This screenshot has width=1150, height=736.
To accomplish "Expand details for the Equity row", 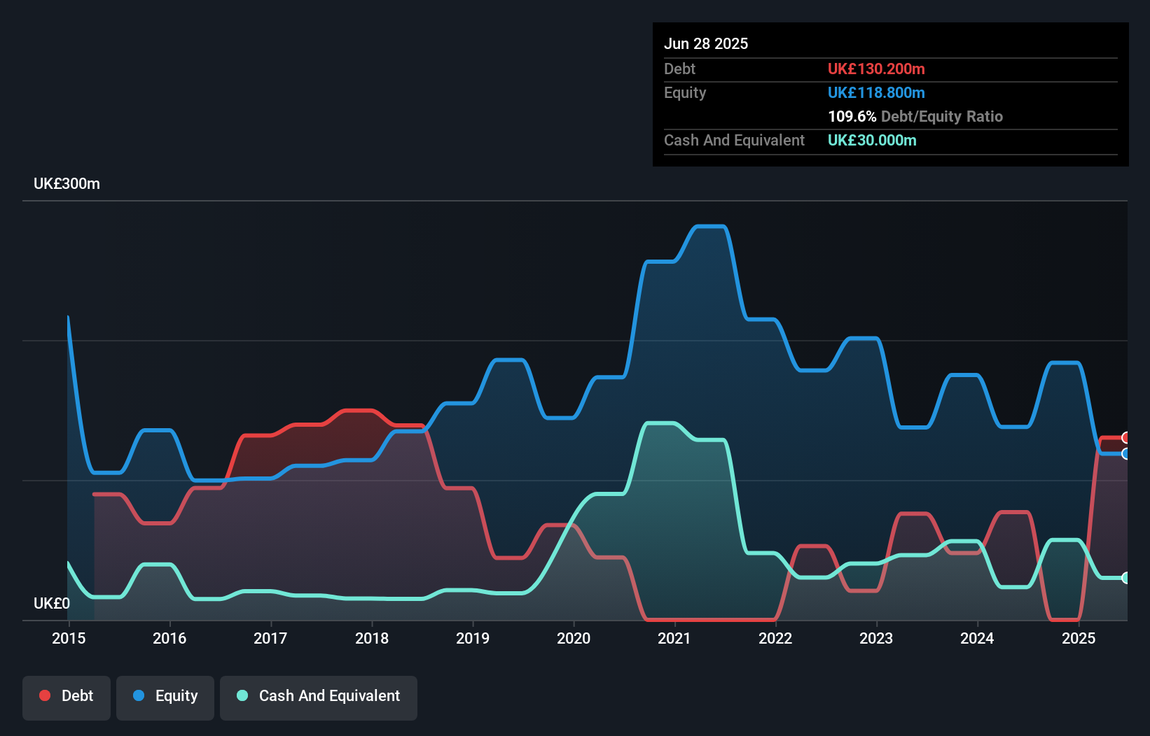I will (x=684, y=92).
